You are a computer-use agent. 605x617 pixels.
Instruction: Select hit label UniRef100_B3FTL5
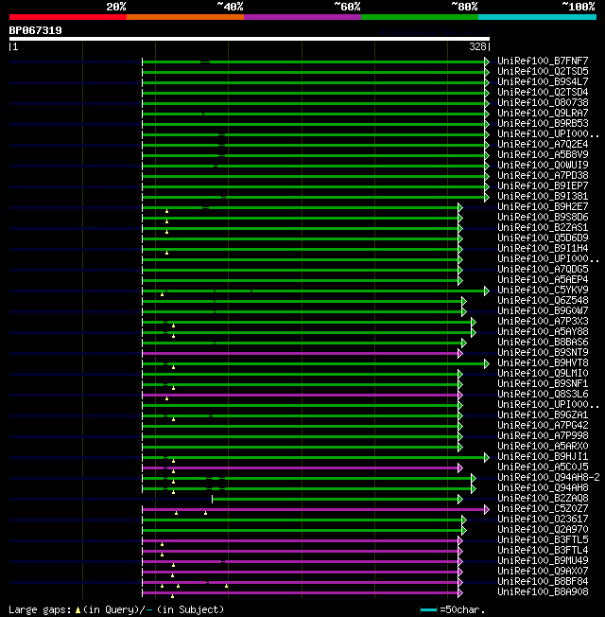click(x=543, y=540)
